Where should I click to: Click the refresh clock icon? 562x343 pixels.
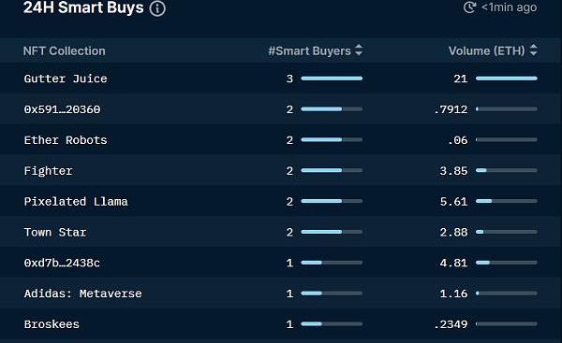pos(469,7)
